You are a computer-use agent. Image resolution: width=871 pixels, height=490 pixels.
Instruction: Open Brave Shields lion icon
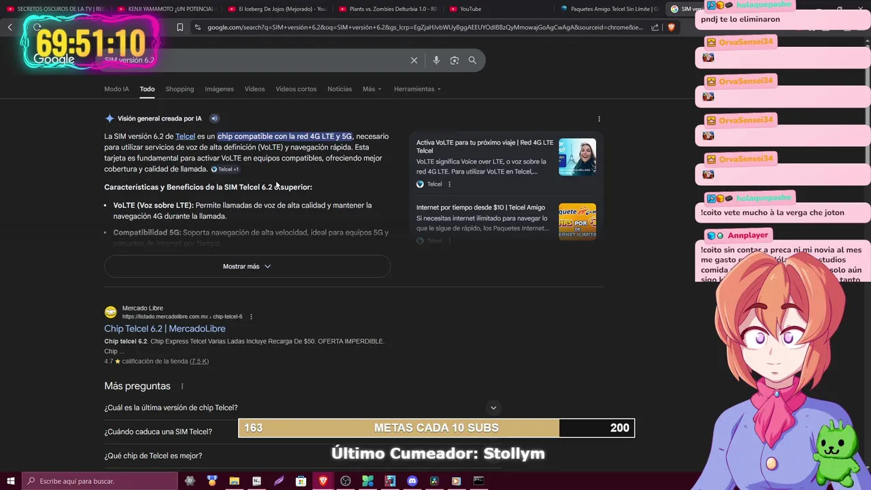671,27
